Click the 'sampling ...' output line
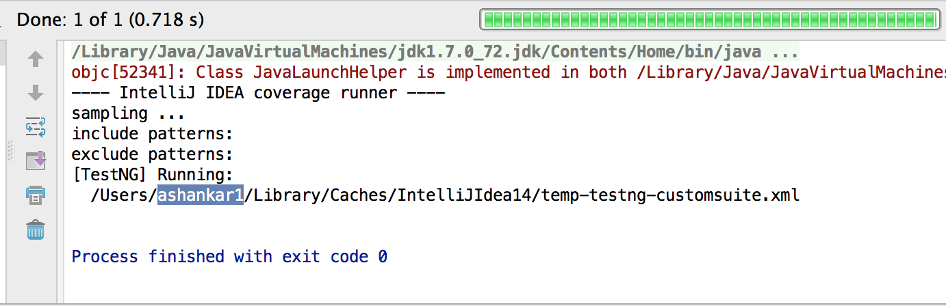The image size is (946, 306). pyautogui.click(x=129, y=113)
